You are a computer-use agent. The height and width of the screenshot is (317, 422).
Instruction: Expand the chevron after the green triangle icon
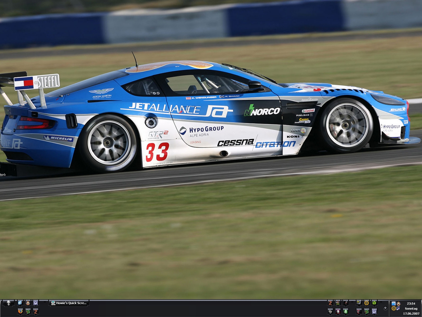click(381, 302)
